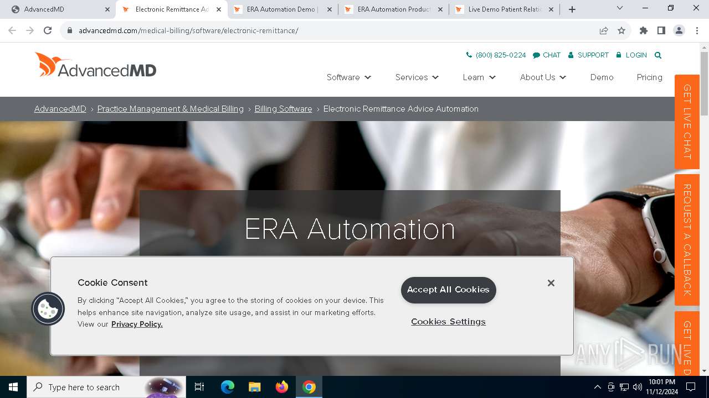View site information lock icon
The width and height of the screenshot is (709, 398).
[70, 30]
